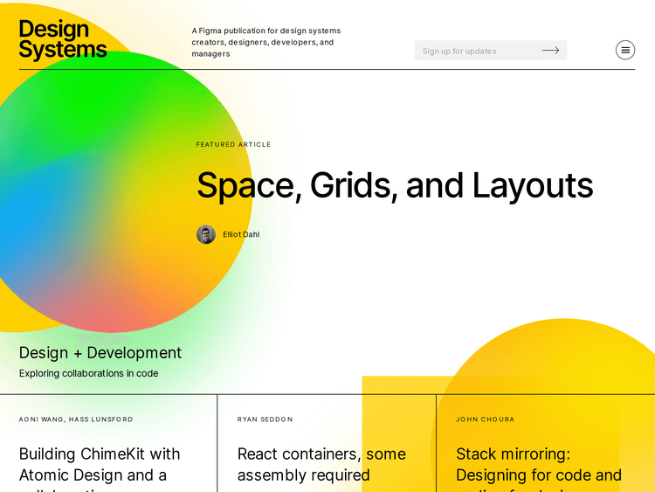
Task: Click the Design Systems logo
Action: tap(63, 39)
